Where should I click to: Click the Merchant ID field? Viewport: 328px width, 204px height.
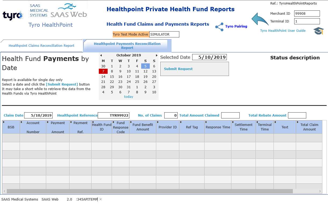tap(307, 14)
